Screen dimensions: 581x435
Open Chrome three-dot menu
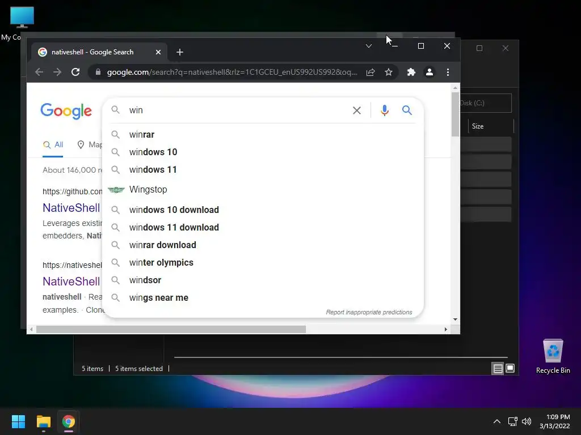pyautogui.click(x=448, y=72)
